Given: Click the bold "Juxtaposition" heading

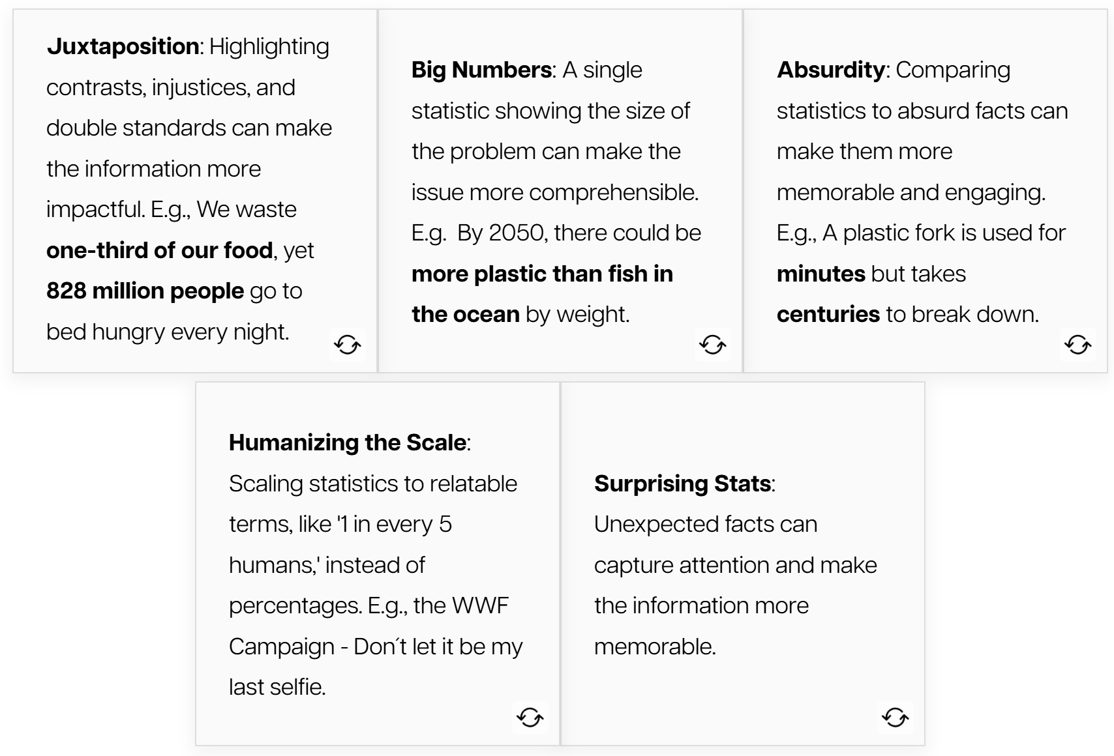Looking at the screenshot, I should click(x=123, y=46).
